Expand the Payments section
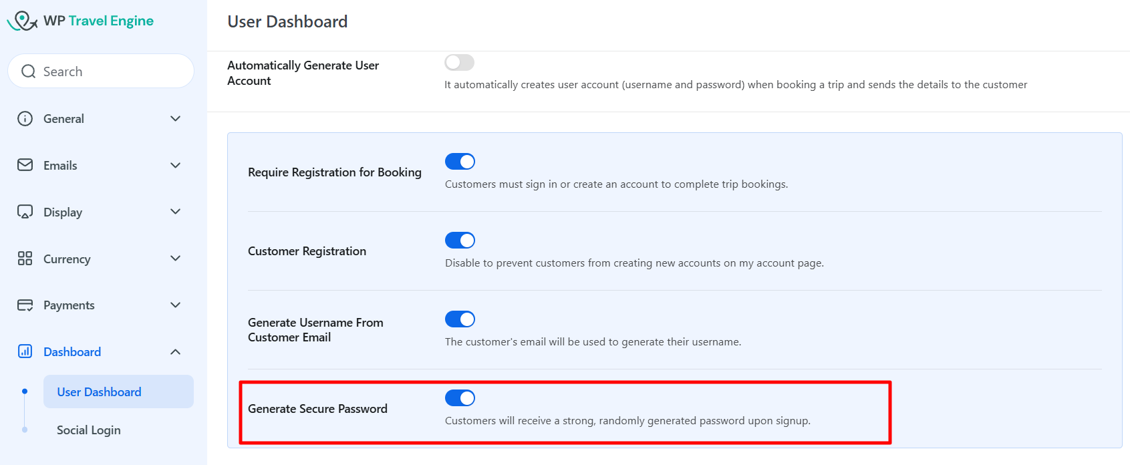Screen dimensions: 1130x465 pyautogui.click(x=175, y=305)
